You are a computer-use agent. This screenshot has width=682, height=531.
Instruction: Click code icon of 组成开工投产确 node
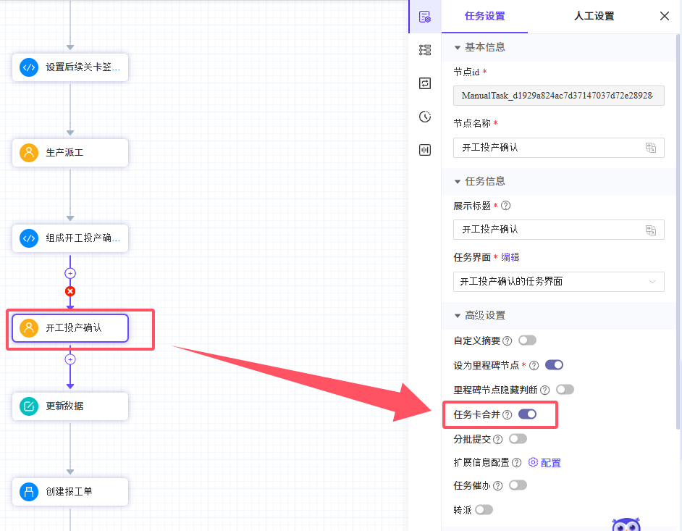coord(29,238)
